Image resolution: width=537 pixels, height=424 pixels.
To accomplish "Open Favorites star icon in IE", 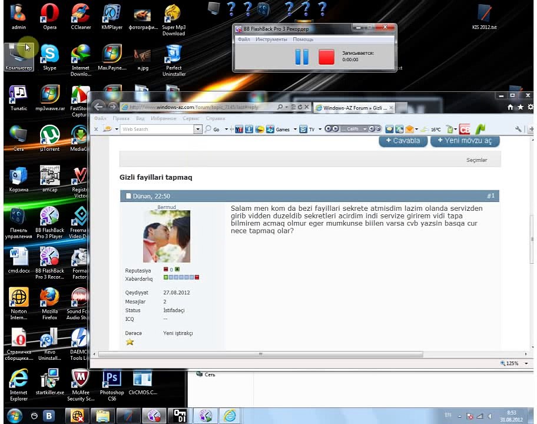I will point(521,108).
